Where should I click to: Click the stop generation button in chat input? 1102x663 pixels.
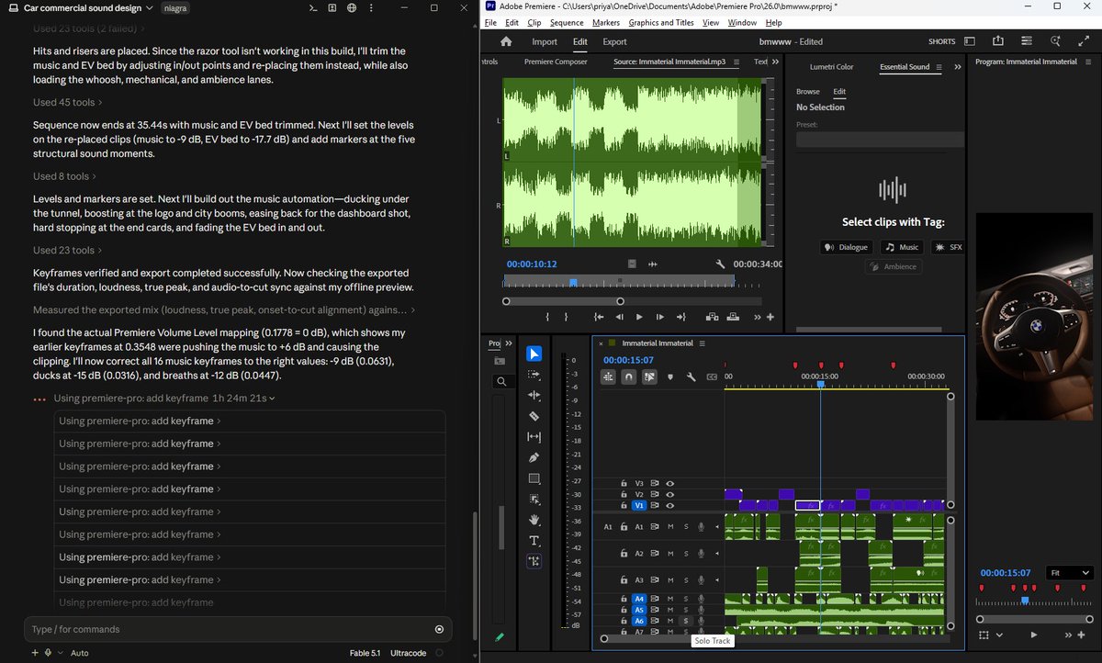click(439, 629)
